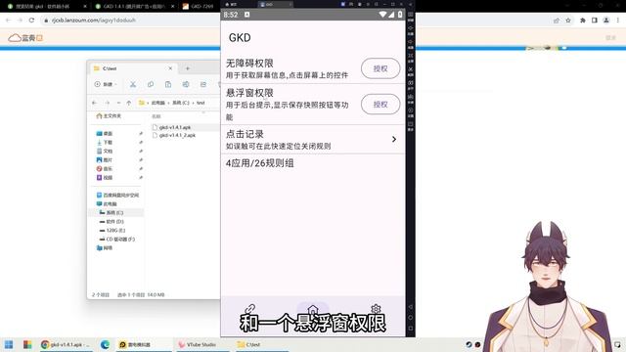Click 蓝奏云 logo on webpage
Viewport: 626px width, 352px height.
coord(25,38)
